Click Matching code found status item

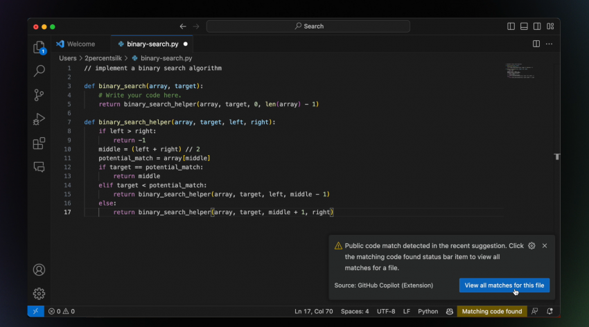coord(491,312)
